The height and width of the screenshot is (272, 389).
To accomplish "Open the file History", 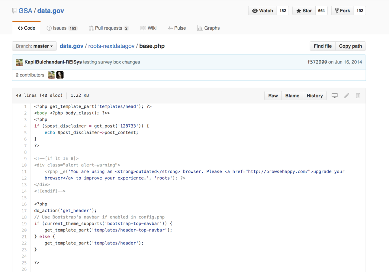I will [315, 96].
